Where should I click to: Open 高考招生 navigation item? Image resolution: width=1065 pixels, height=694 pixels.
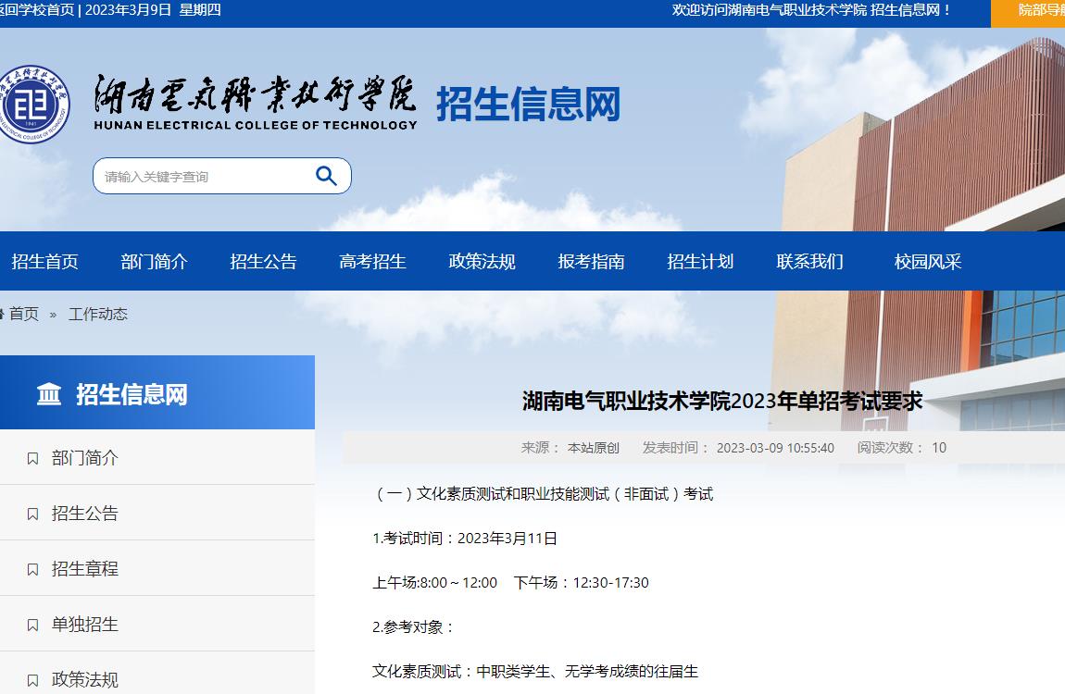(x=373, y=262)
